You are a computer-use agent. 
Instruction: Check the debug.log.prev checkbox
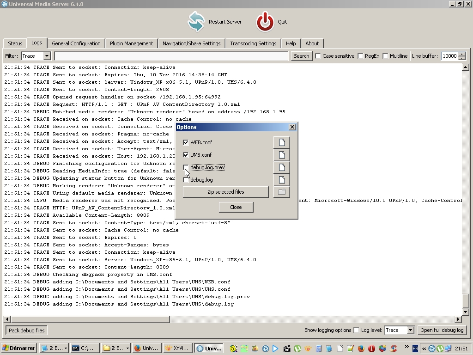[x=186, y=167]
